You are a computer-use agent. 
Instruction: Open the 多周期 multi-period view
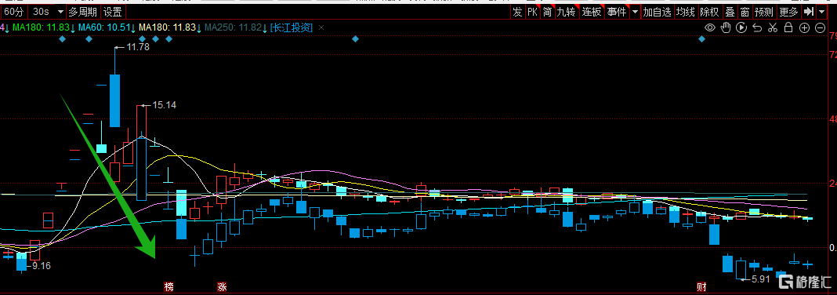pos(83,12)
